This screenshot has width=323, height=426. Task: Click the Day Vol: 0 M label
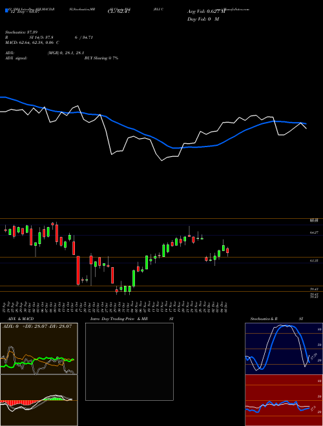203,19
